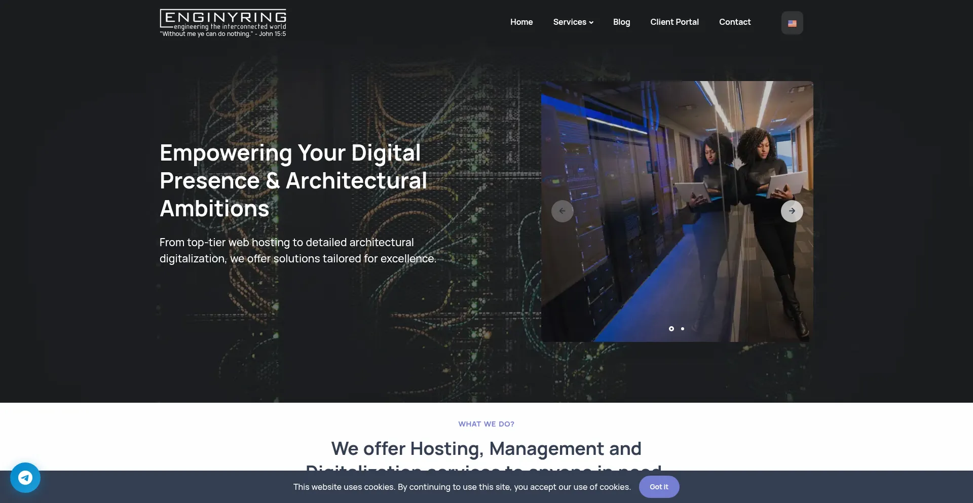Click the chevron beside Services
973x503 pixels.
[x=591, y=22]
